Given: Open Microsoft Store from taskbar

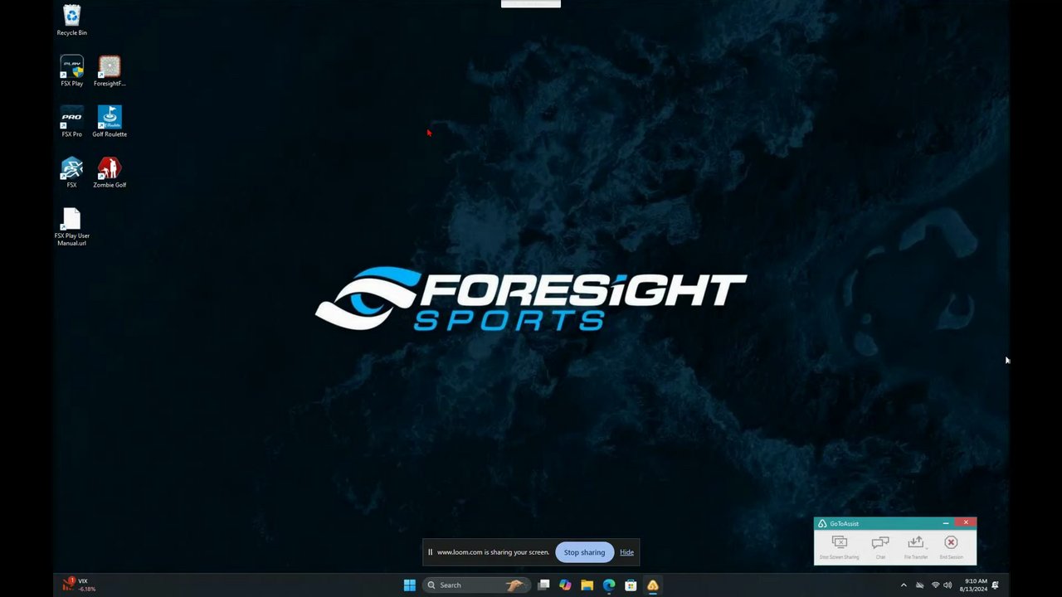Looking at the screenshot, I should pos(631,585).
